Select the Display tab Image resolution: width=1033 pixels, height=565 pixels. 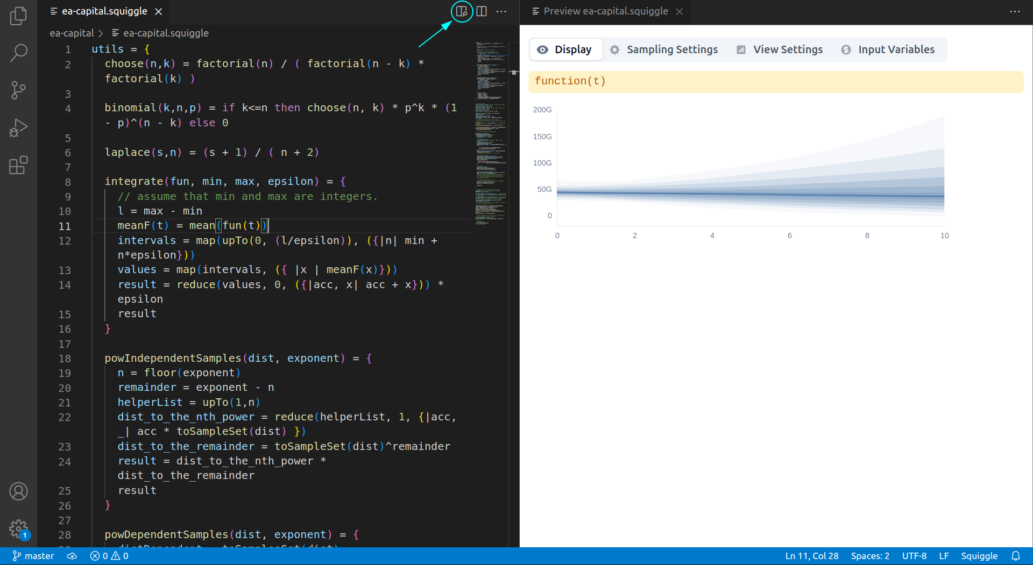(565, 49)
